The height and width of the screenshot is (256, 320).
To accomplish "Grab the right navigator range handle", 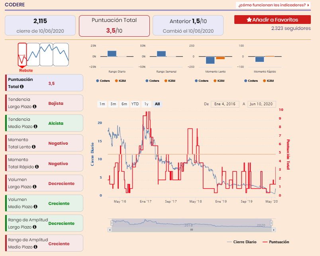I will click(271, 223).
